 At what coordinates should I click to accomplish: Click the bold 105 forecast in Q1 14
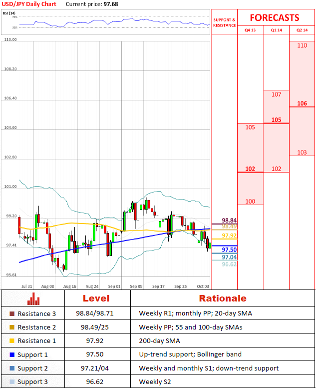pyautogui.click(x=276, y=120)
